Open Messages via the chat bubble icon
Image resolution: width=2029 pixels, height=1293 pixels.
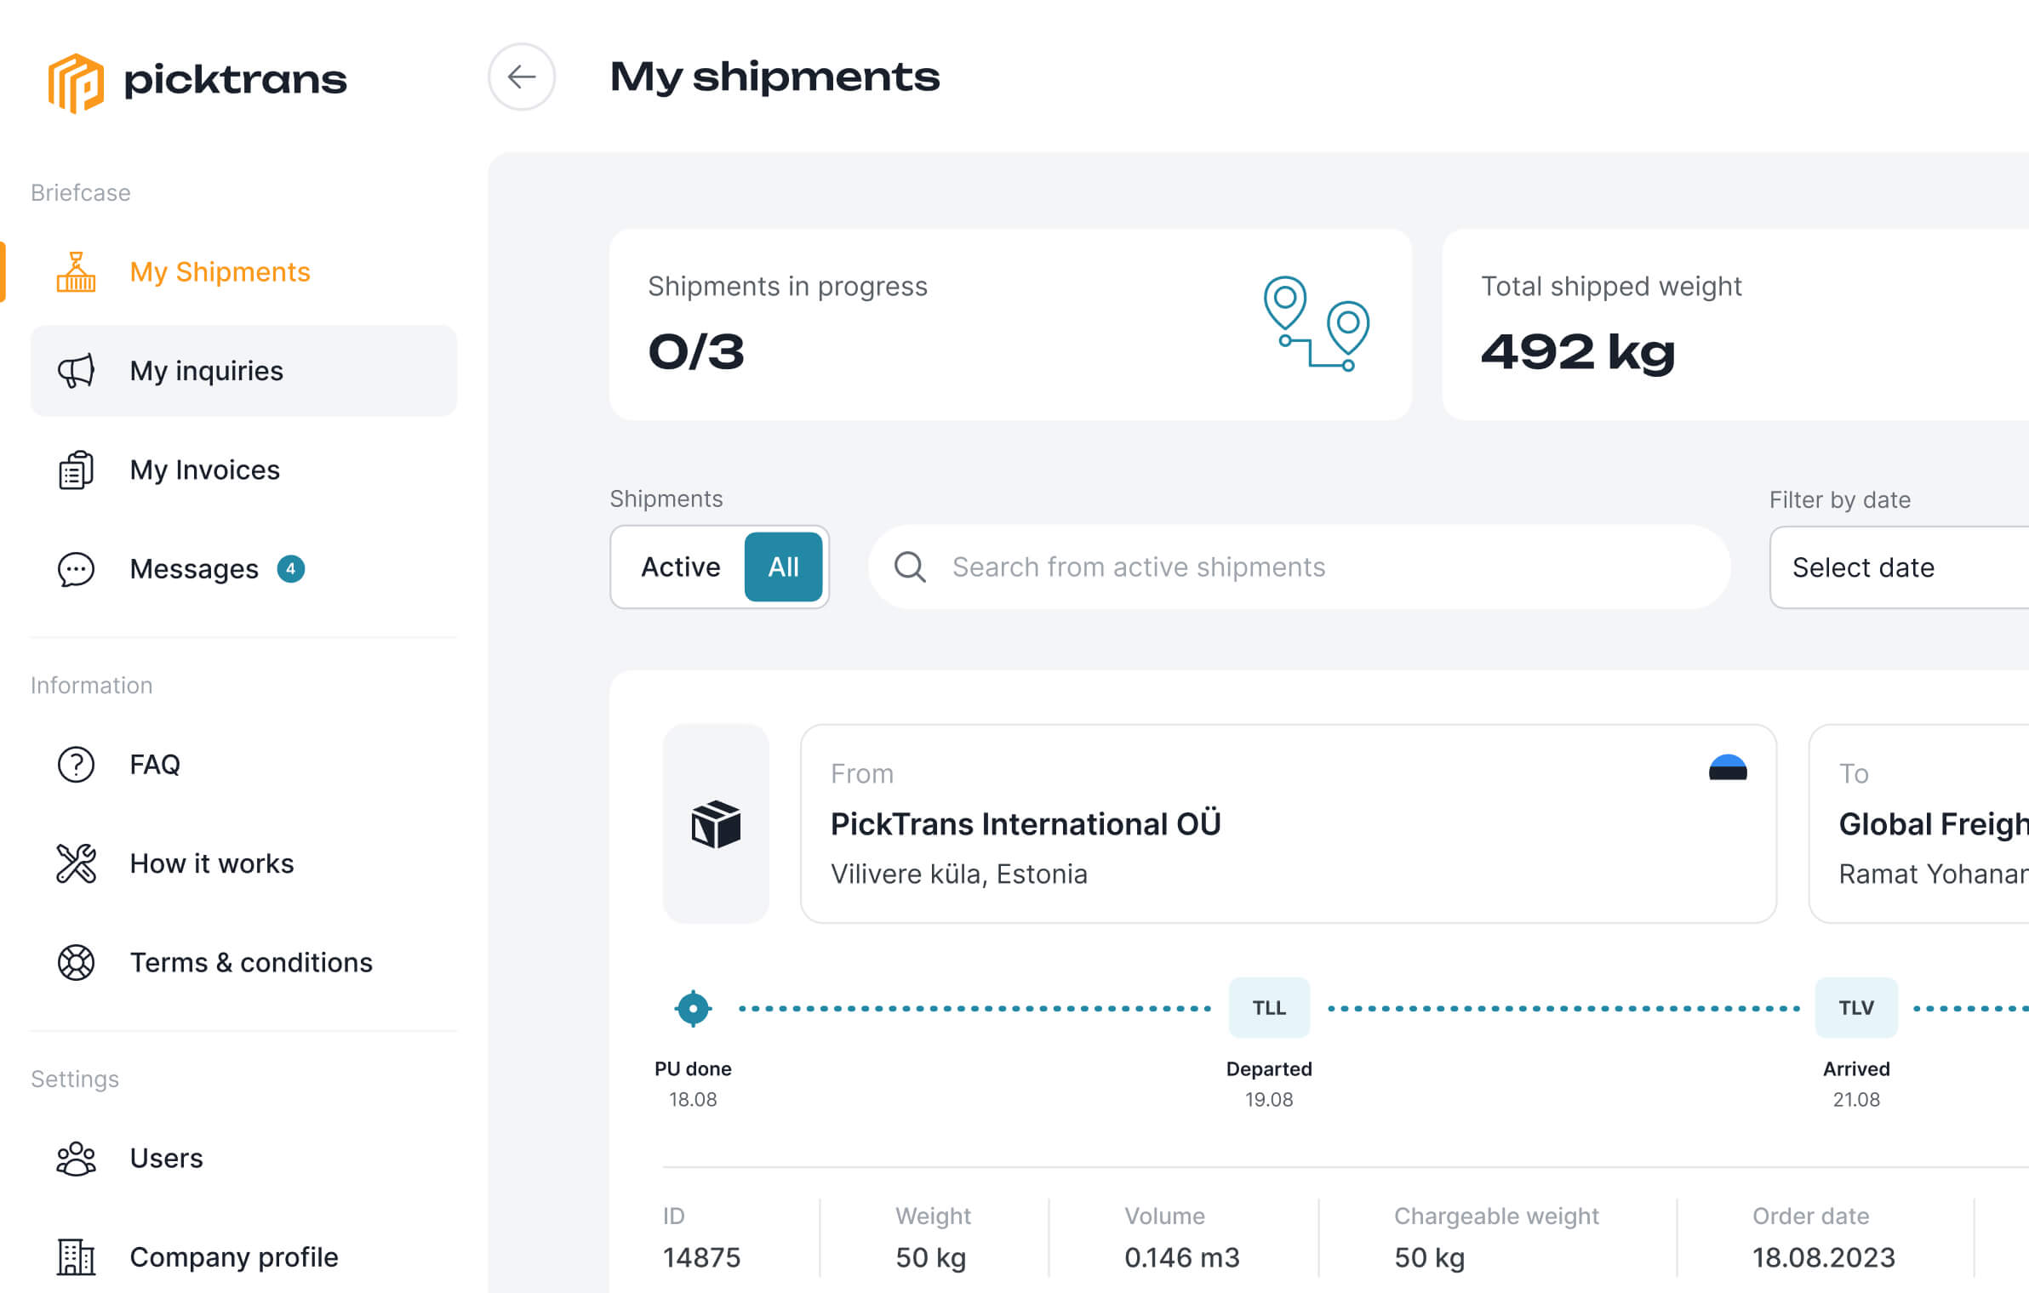pyautogui.click(x=76, y=568)
